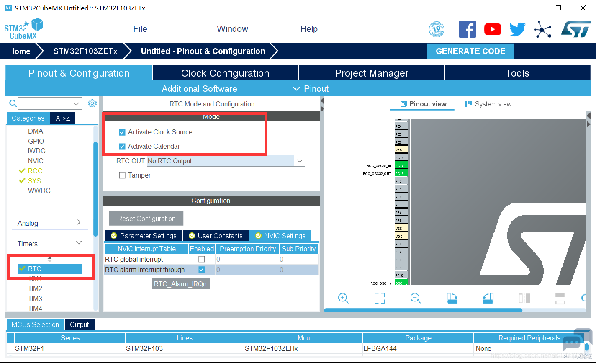Toggle horizontal split of pinout view
Screen dimensions: 596x363
(x=560, y=298)
